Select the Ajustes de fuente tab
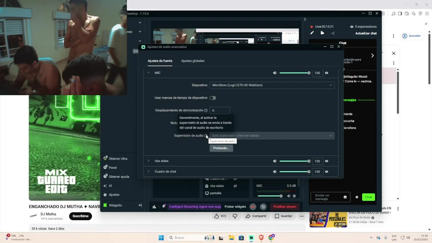Screen dimensions: 432x243 pos(160,61)
